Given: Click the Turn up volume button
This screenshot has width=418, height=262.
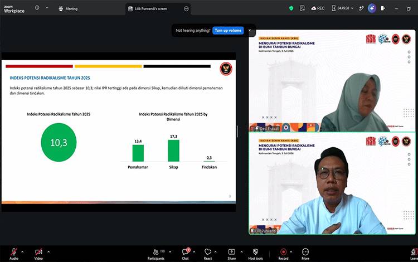Looking at the screenshot, I should (x=228, y=31).
